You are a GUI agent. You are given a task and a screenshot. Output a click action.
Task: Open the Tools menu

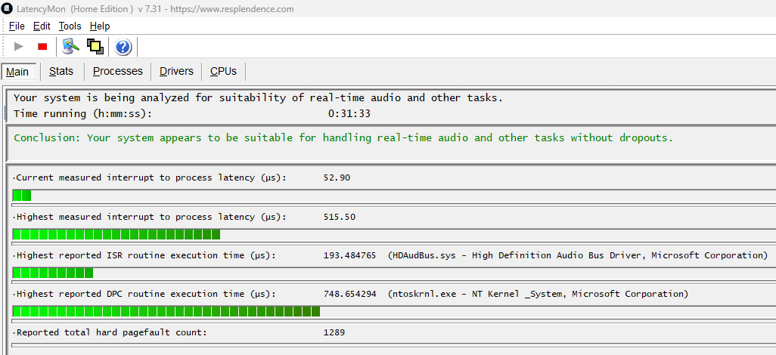point(70,26)
